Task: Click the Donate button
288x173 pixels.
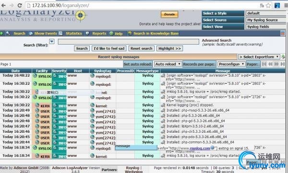Action: [169, 14]
